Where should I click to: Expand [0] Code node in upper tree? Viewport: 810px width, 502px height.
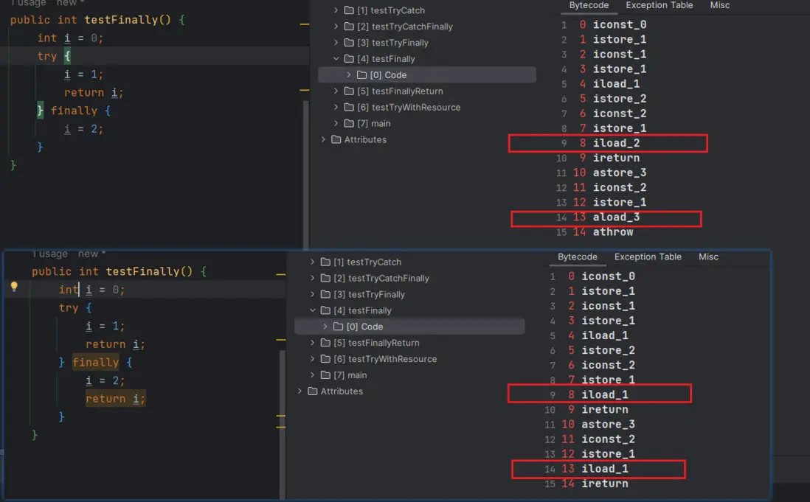[x=349, y=74]
